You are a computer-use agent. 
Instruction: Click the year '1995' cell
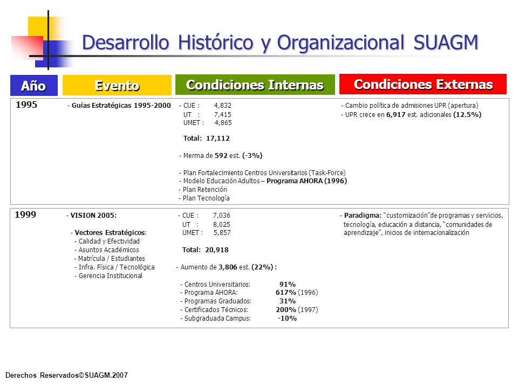click(26, 105)
